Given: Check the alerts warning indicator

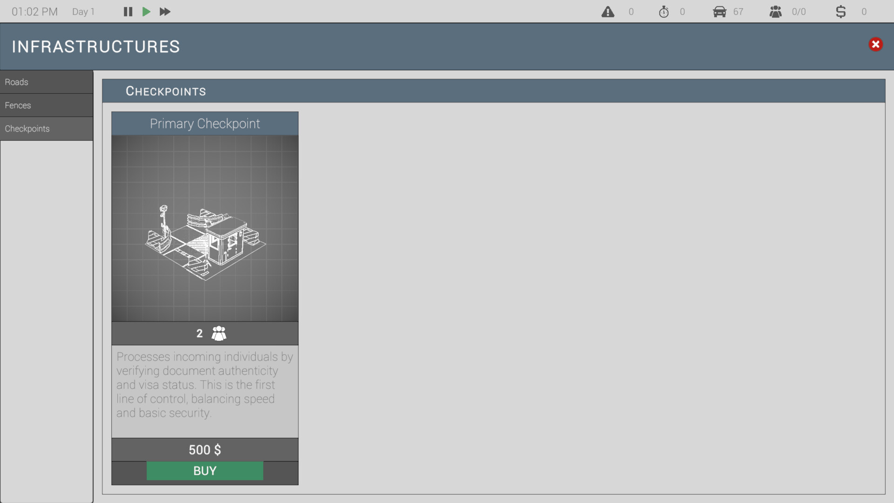Looking at the screenshot, I should (609, 12).
